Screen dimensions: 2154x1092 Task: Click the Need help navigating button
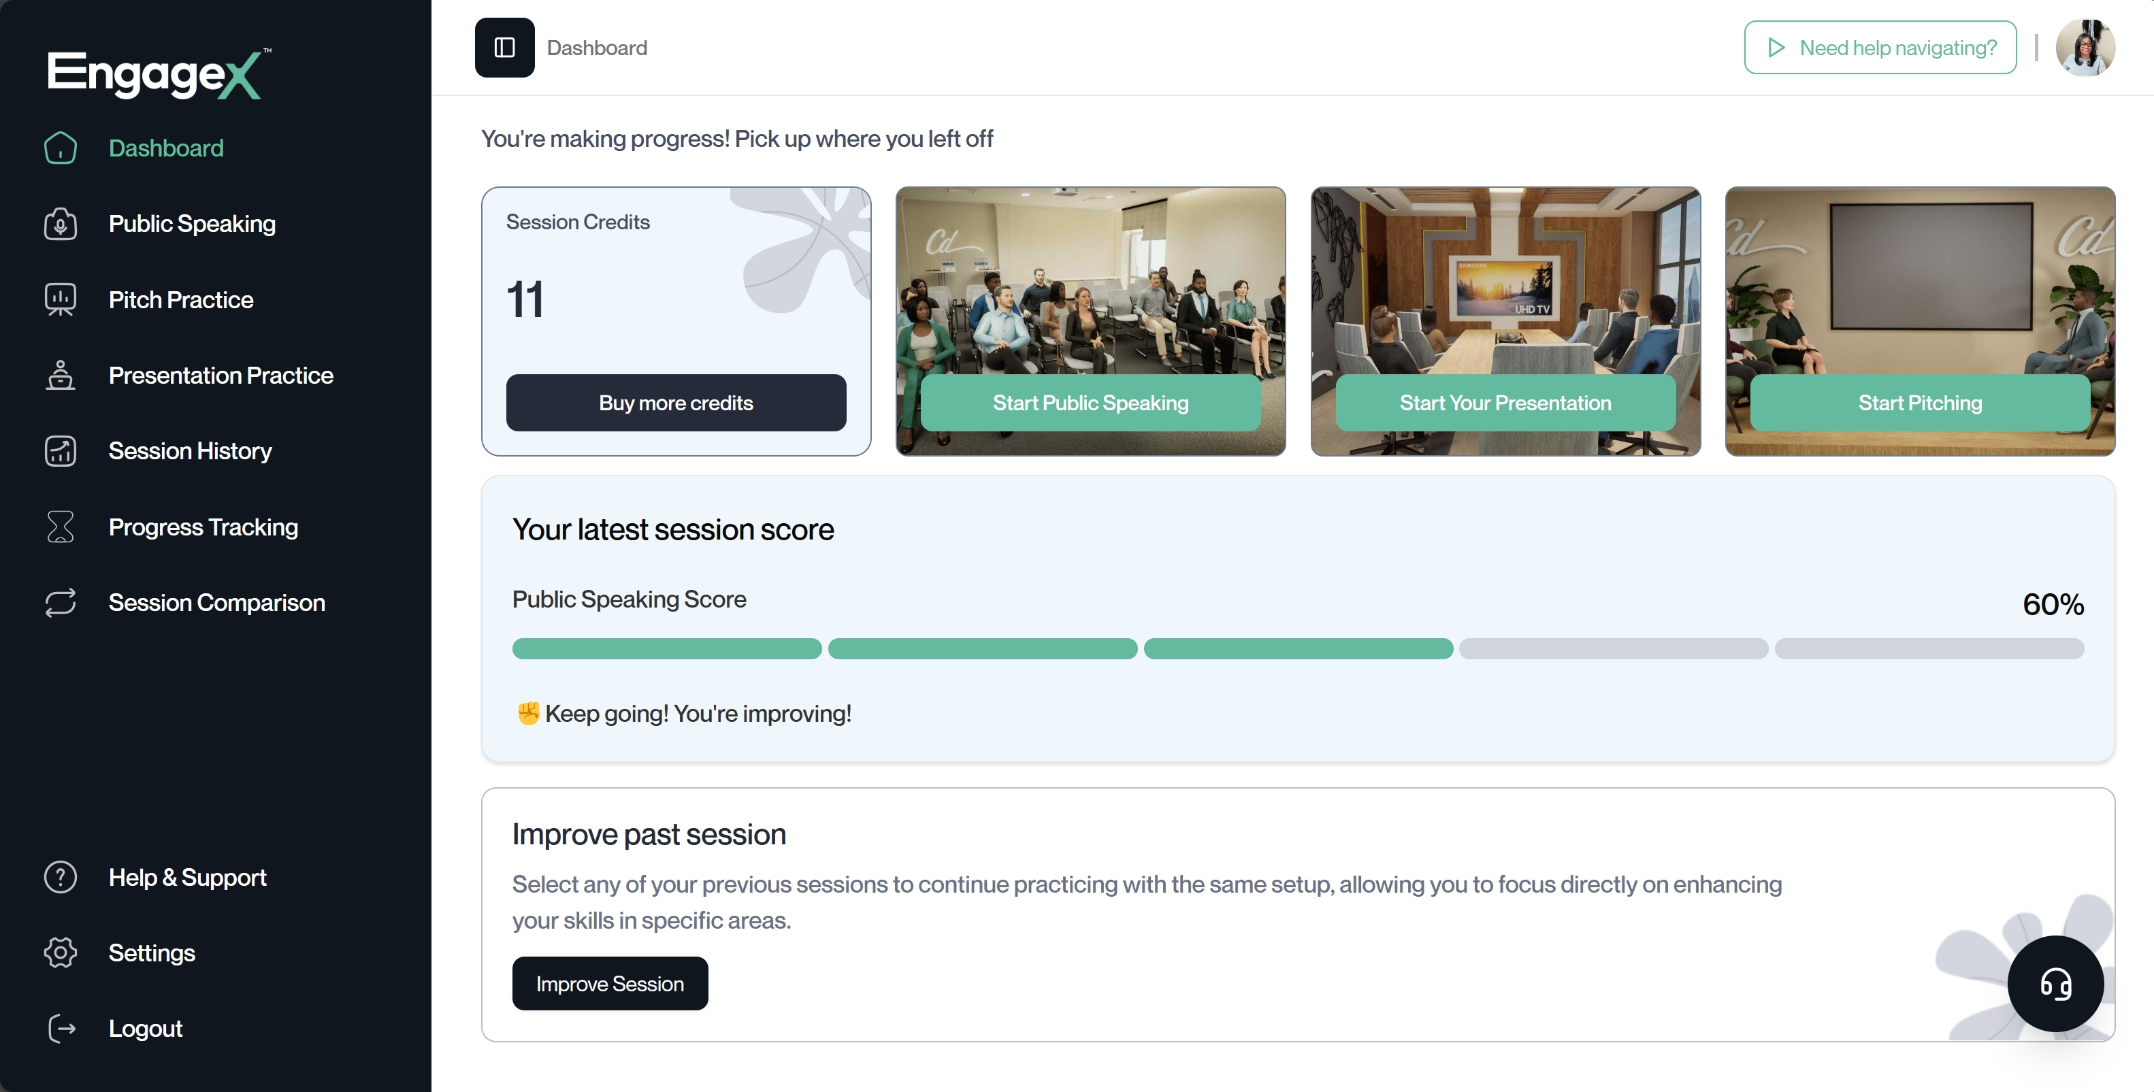[1880, 48]
